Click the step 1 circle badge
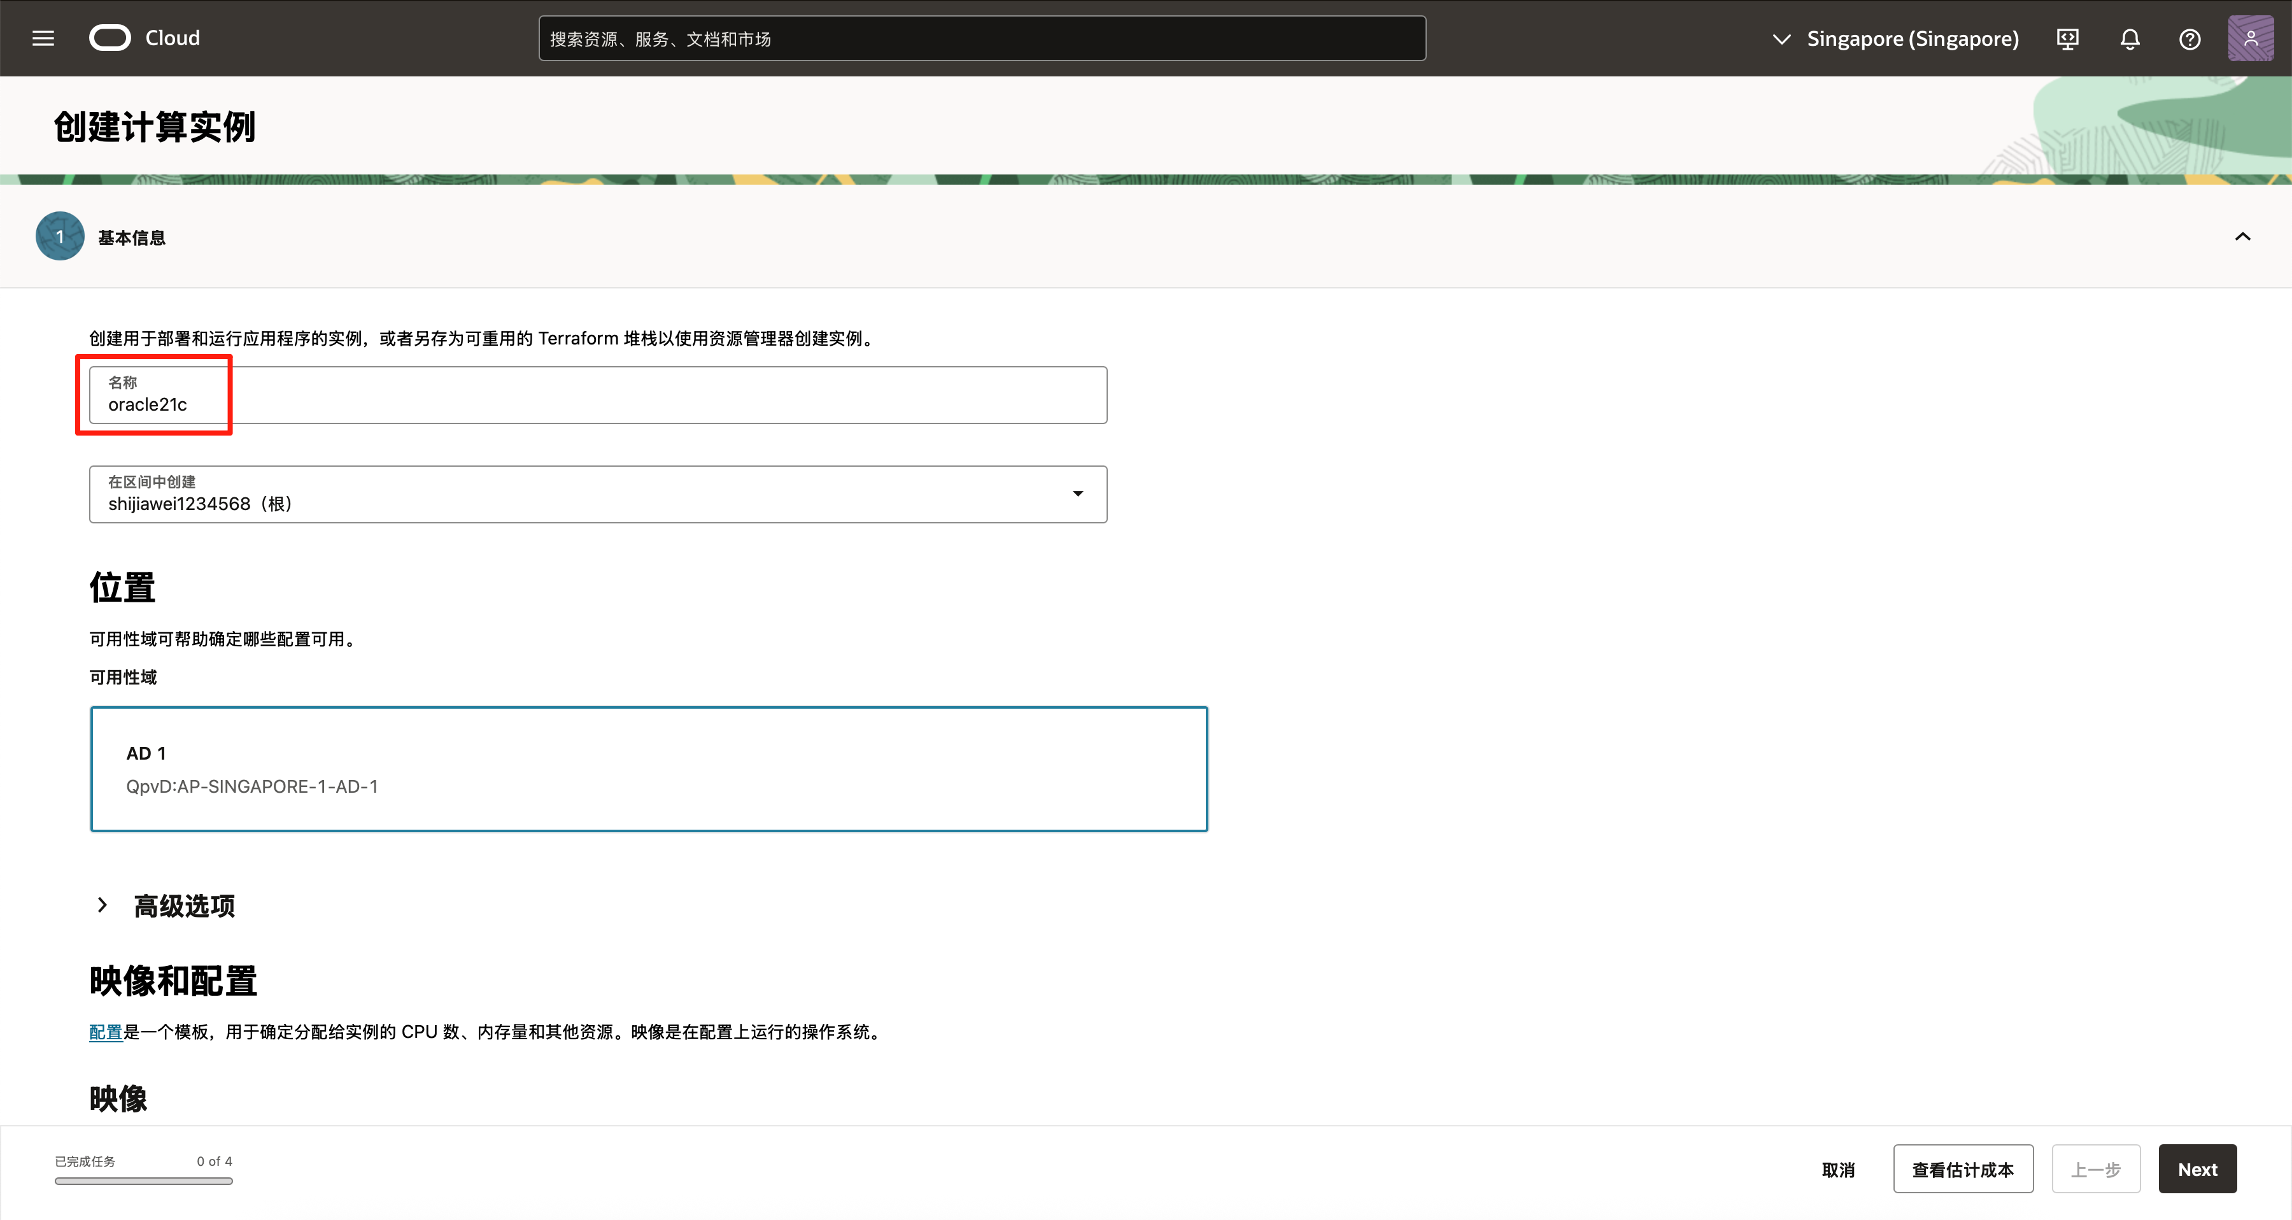This screenshot has width=2292, height=1220. (60, 237)
